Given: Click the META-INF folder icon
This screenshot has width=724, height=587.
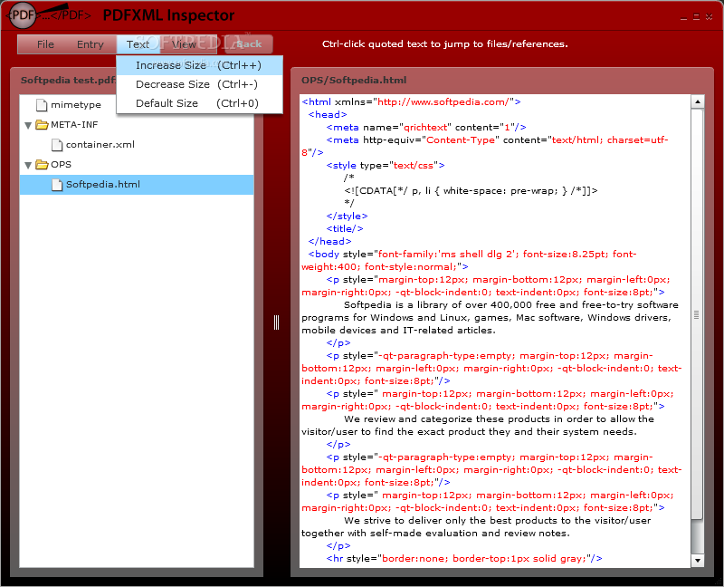Looking at the screenshot, I should pos(42,124).
